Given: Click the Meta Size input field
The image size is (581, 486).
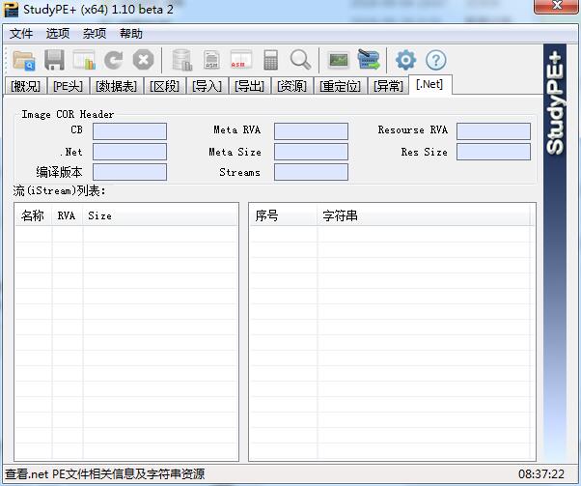Looking at the screenshot, I should pyautogui.click(x=311, y=152).
